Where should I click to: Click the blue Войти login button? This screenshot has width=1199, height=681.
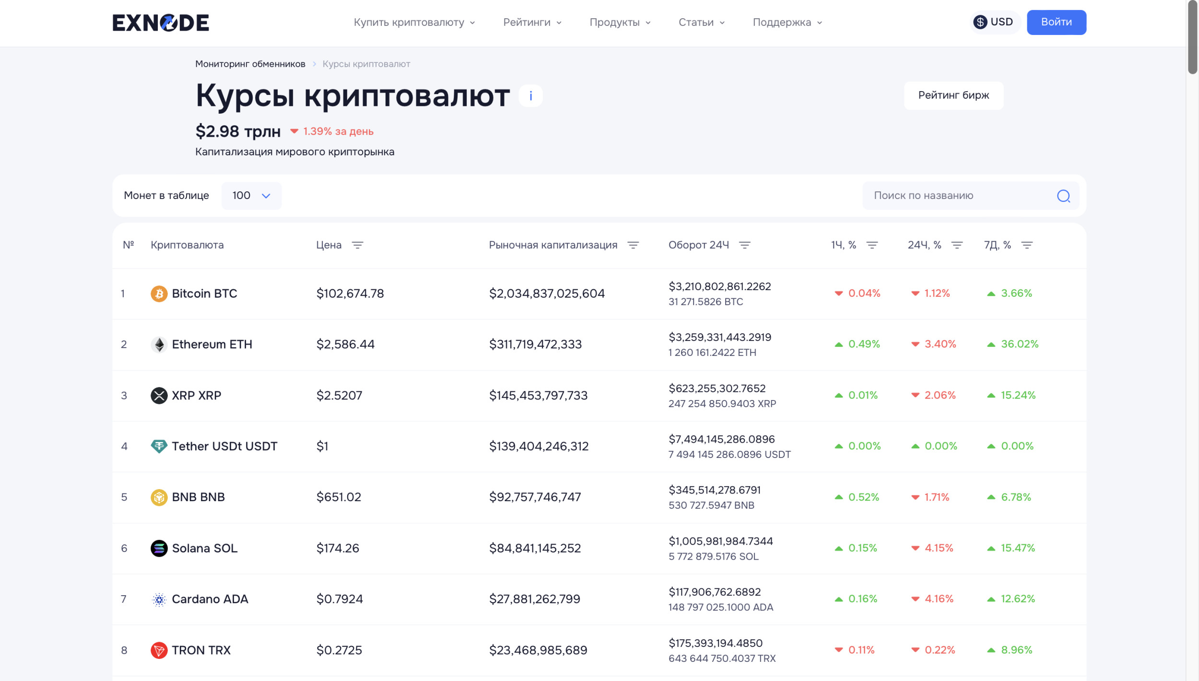pos(1056,22)
